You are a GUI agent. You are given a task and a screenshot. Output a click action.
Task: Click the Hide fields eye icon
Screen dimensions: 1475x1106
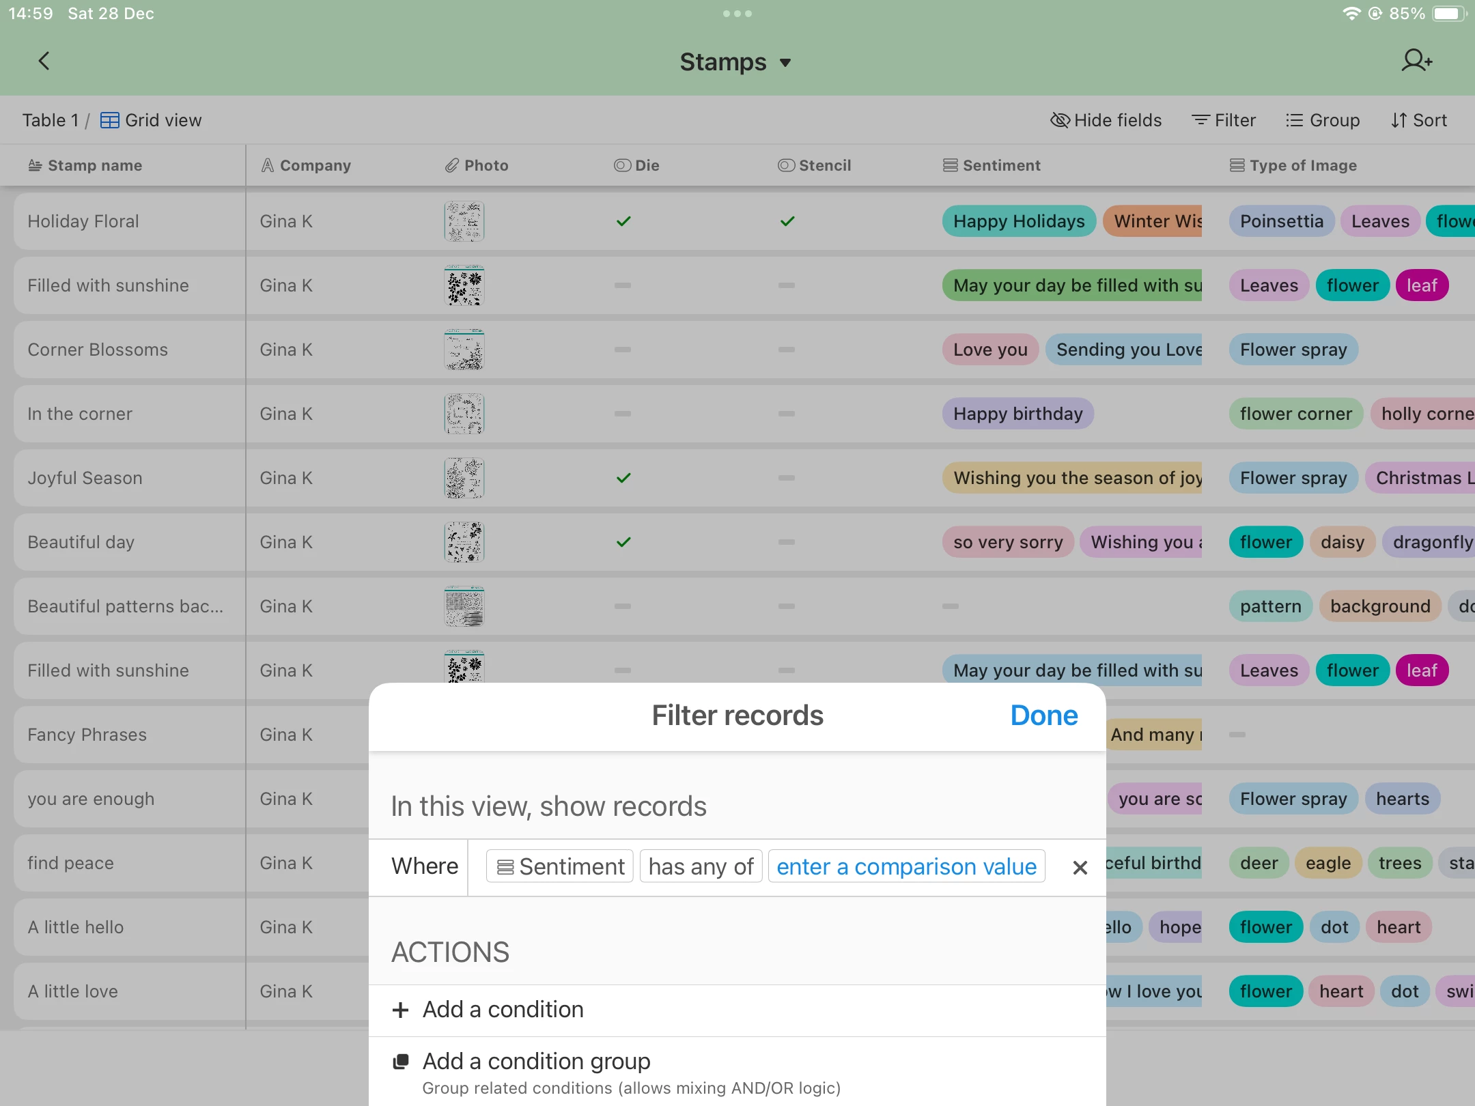(x=1059, y=120)
